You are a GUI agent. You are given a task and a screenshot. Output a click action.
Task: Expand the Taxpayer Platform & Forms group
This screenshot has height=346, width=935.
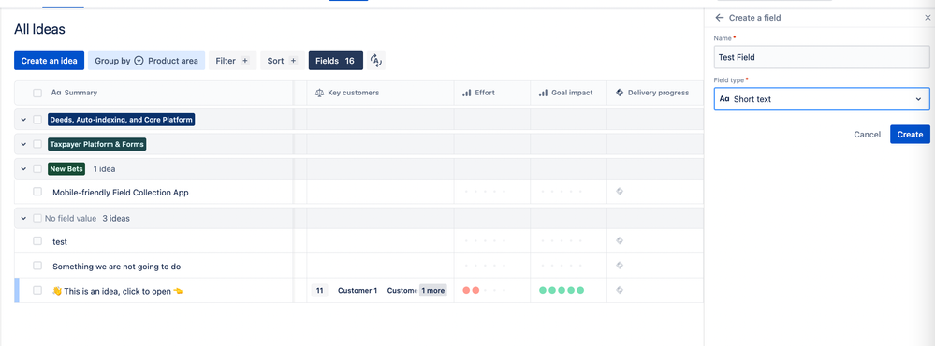click(23, 144)
